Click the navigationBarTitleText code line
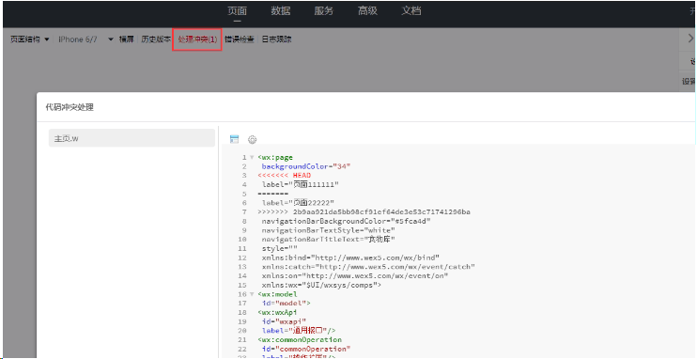The image size is (697, 359). pyautogui.click(x=329, y=240)
